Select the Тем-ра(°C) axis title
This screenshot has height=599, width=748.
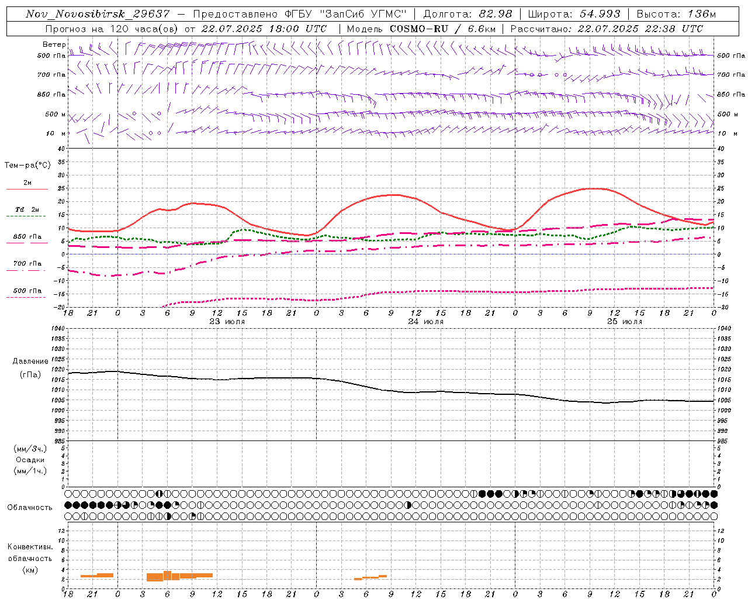click(x=28, y=166)
